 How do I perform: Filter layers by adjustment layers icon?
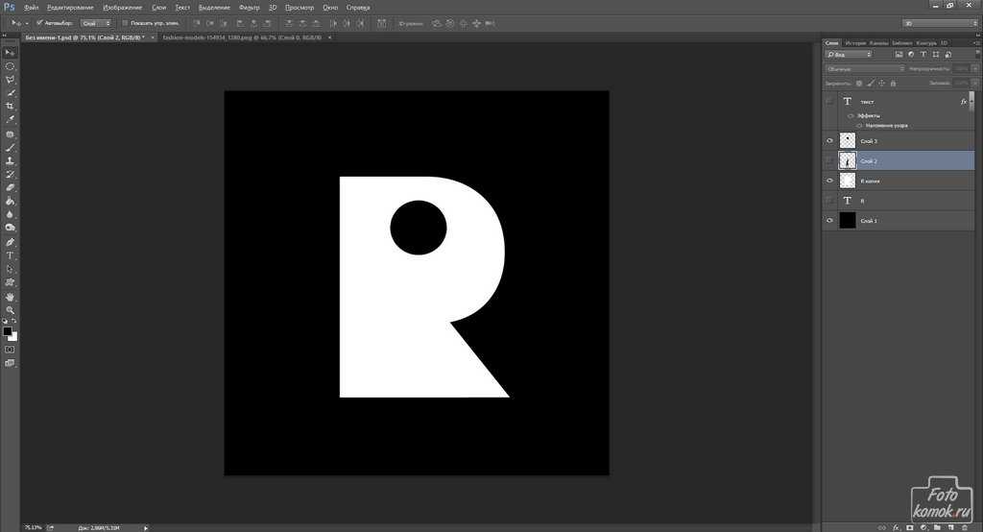pyautogui.click(x=911, y=55)
